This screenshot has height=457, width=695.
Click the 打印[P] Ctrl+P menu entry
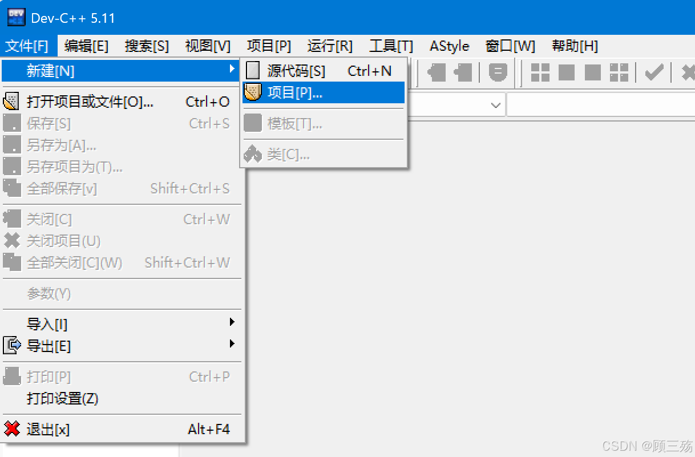[122, 377]
